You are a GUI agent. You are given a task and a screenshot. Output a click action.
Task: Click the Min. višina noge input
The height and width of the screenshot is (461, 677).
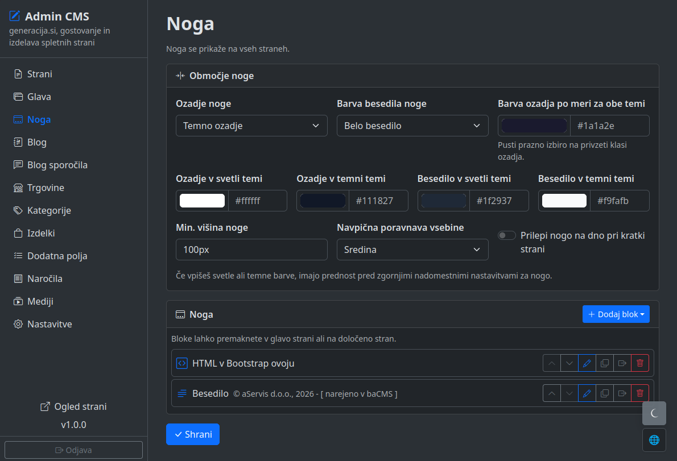click(251, 250)
